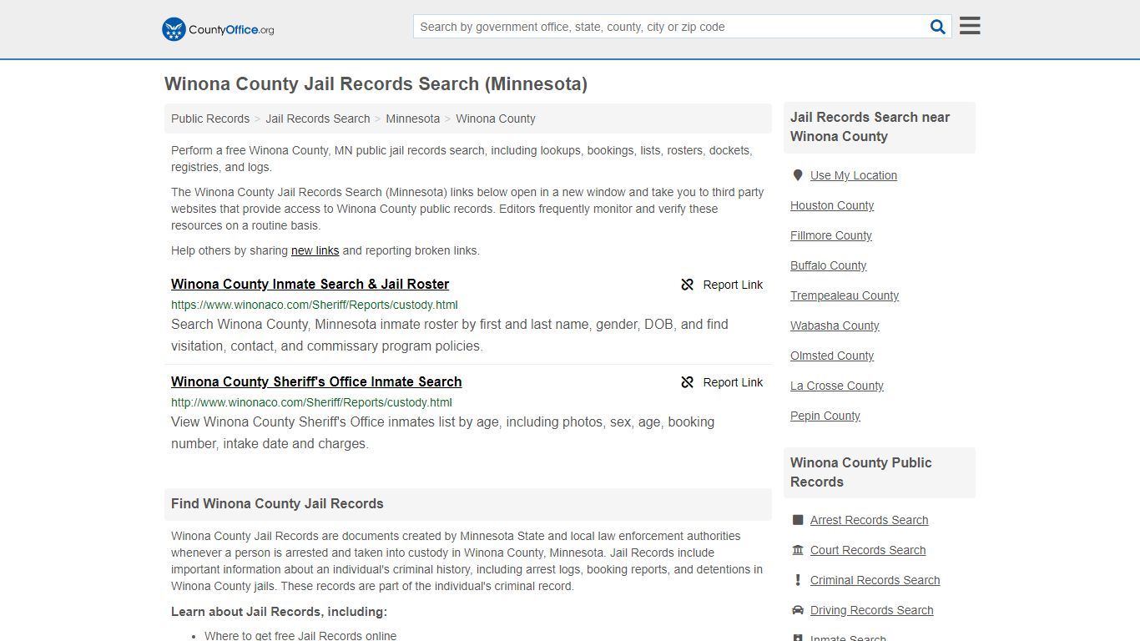Open Fillmore County jail records
1140x641 pixels.
tap(831, 235)
